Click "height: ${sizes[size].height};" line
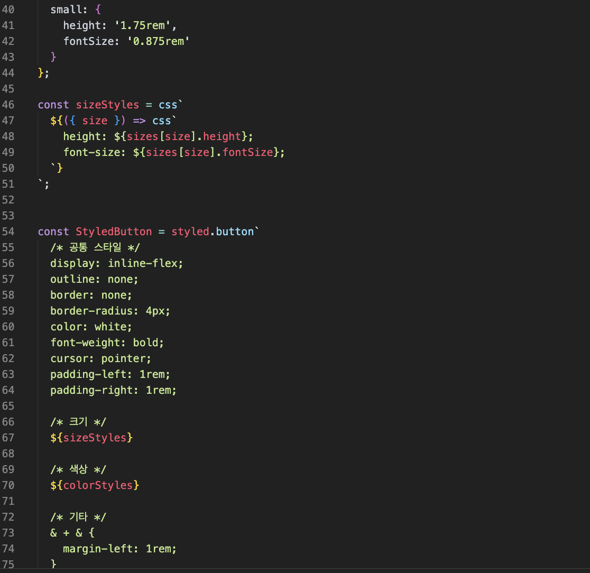590x573 pixels. click(x=158, y=136)
